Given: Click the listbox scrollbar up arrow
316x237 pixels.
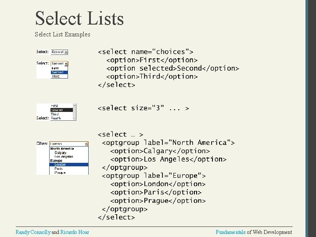Looking at the screenshot, I should tap(75, 105).
